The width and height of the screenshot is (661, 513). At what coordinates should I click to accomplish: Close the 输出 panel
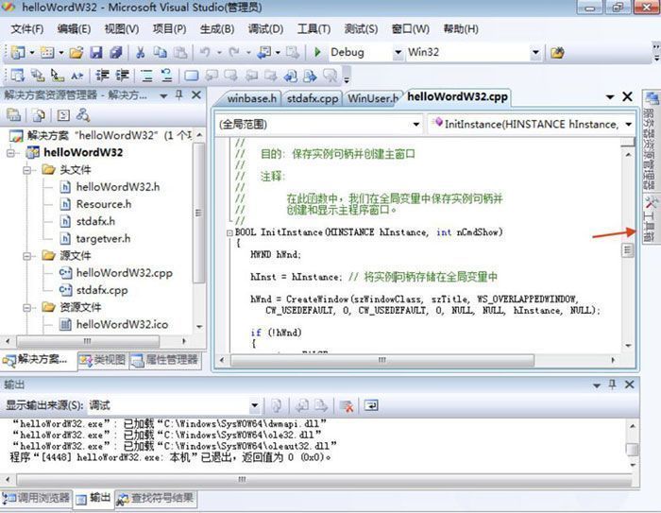point(630,385)
